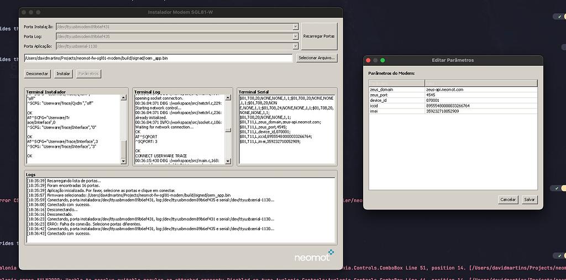This screenshot has width=566, height=280.
Task: Click Terminal Instalador scrollbar down arrow
Action: (x=123, y=161)
